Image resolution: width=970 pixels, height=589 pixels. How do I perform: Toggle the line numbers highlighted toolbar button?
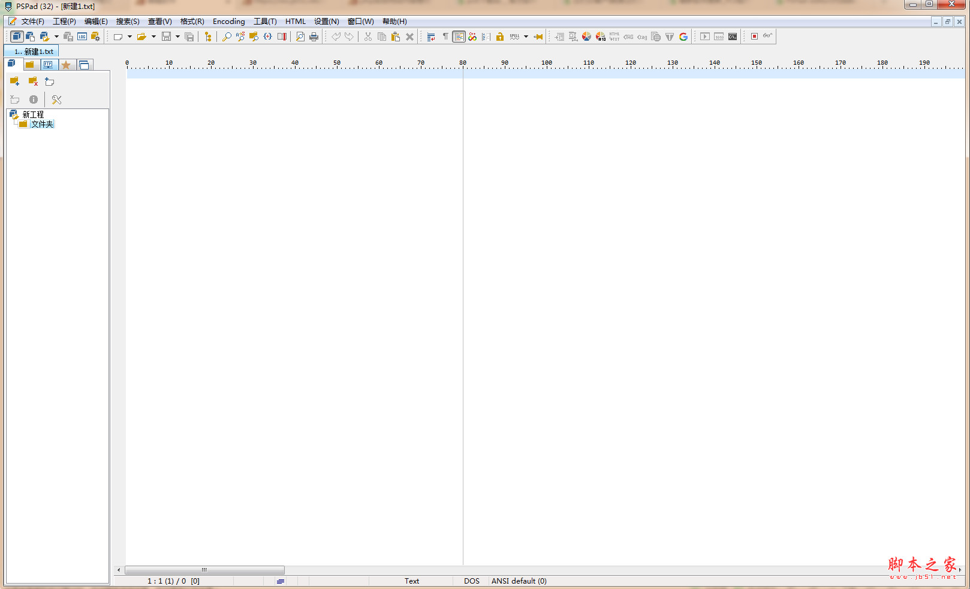tap(459, 37)
